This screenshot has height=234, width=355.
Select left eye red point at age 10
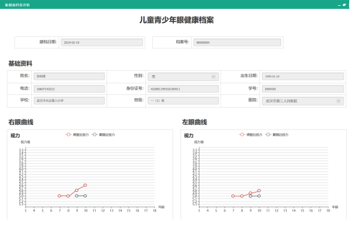(259, 191)
